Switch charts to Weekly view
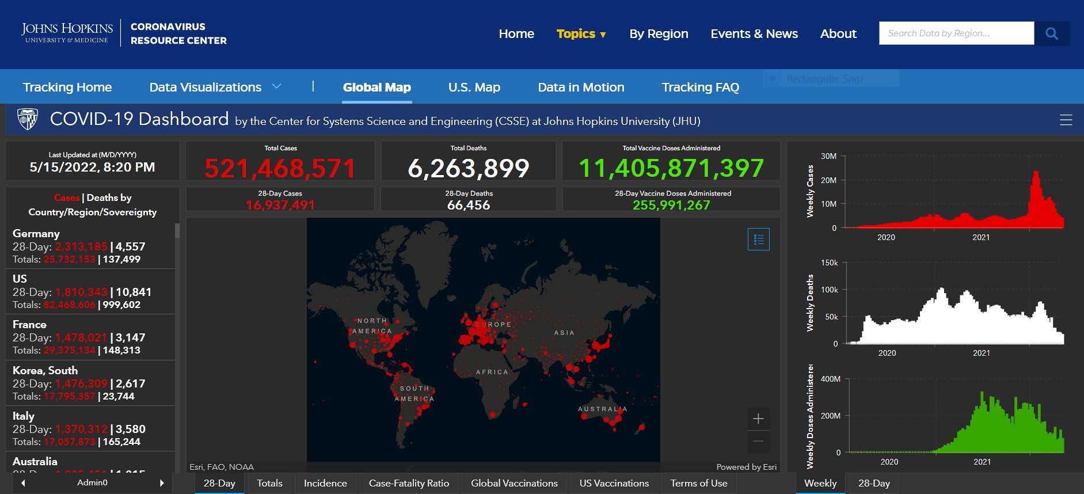 coord(820,483)
